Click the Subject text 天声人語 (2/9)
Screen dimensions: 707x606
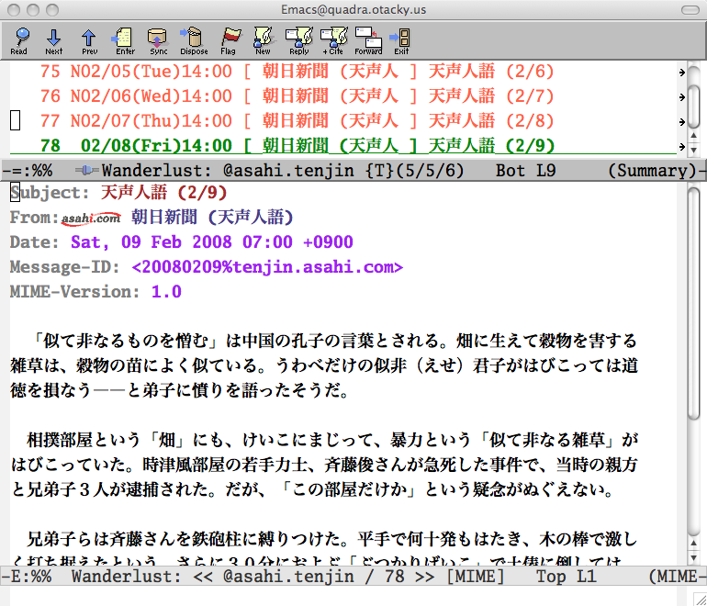tap(163, 193)
